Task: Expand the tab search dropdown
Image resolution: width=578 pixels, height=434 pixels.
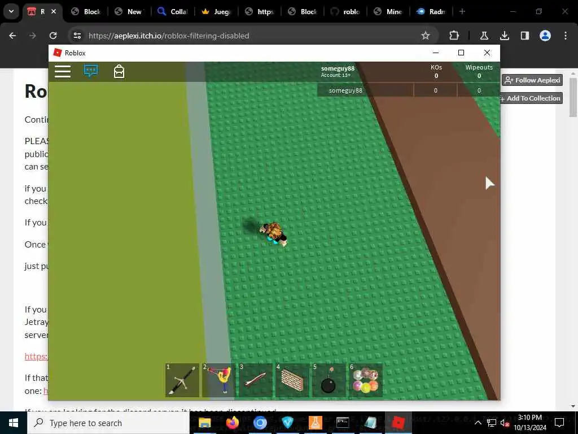Action: click(x=11, y=11)
